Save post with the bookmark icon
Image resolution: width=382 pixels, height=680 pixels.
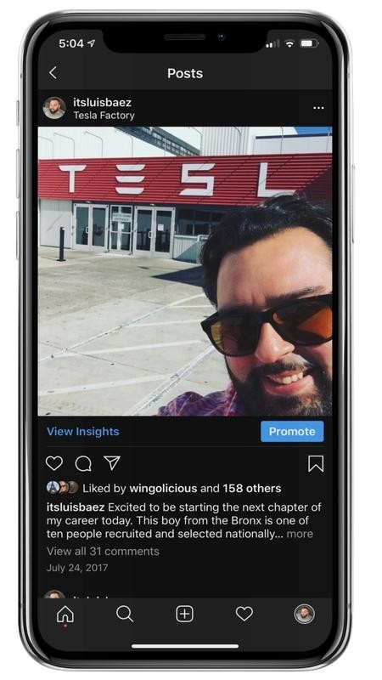pyautogui.click(x=316, y=463)
